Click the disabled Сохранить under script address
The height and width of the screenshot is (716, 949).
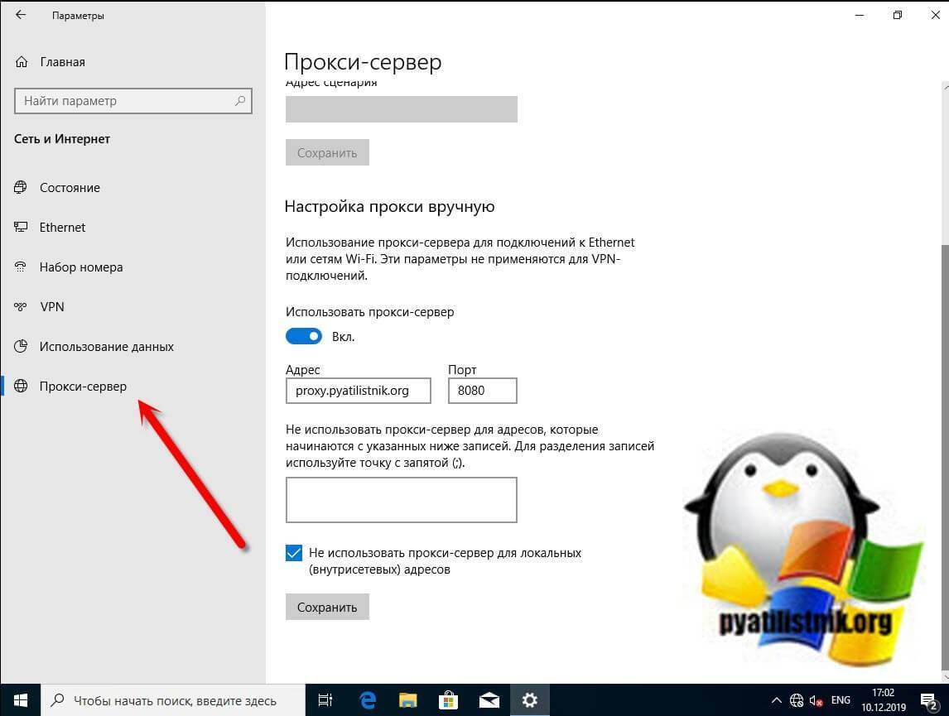tap(327, 153)
